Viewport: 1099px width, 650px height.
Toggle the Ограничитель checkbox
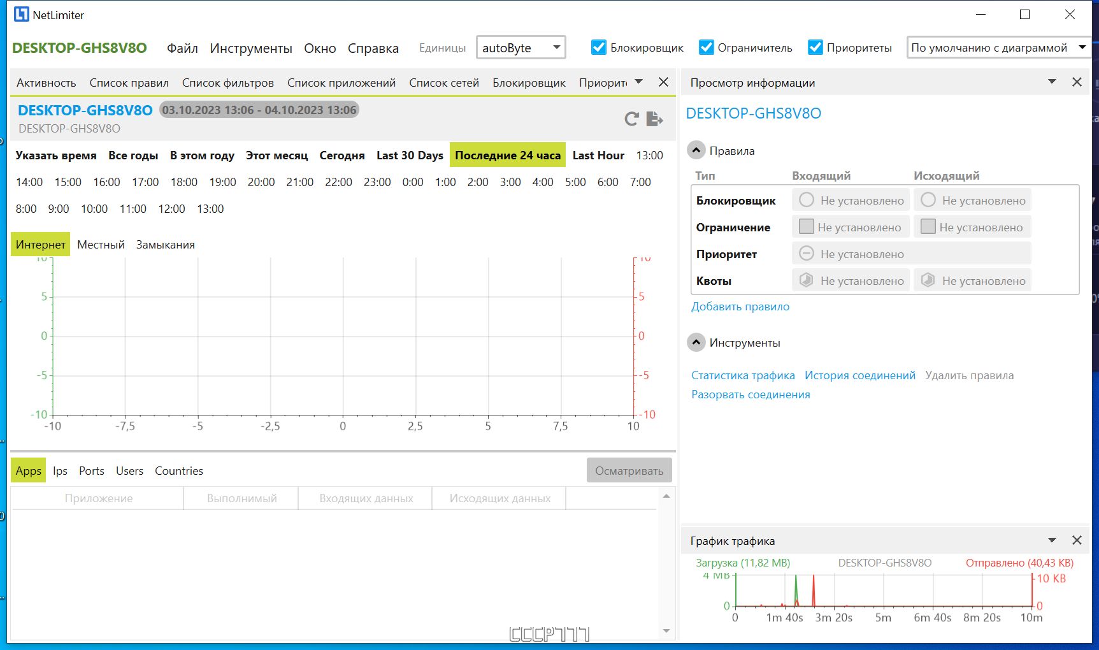click(706, 48)
